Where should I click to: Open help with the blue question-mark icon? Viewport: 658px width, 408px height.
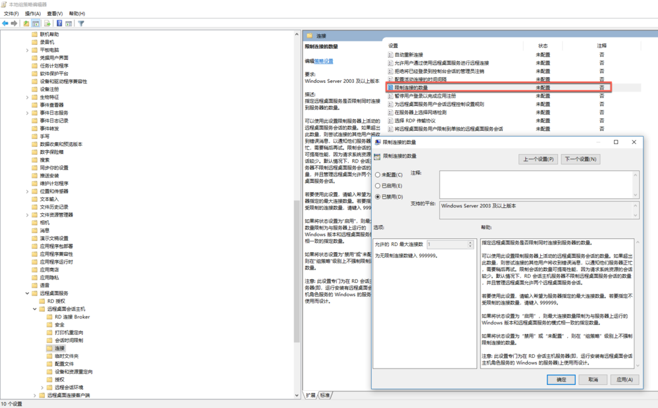pyautogui.click(x=59, y=24)
